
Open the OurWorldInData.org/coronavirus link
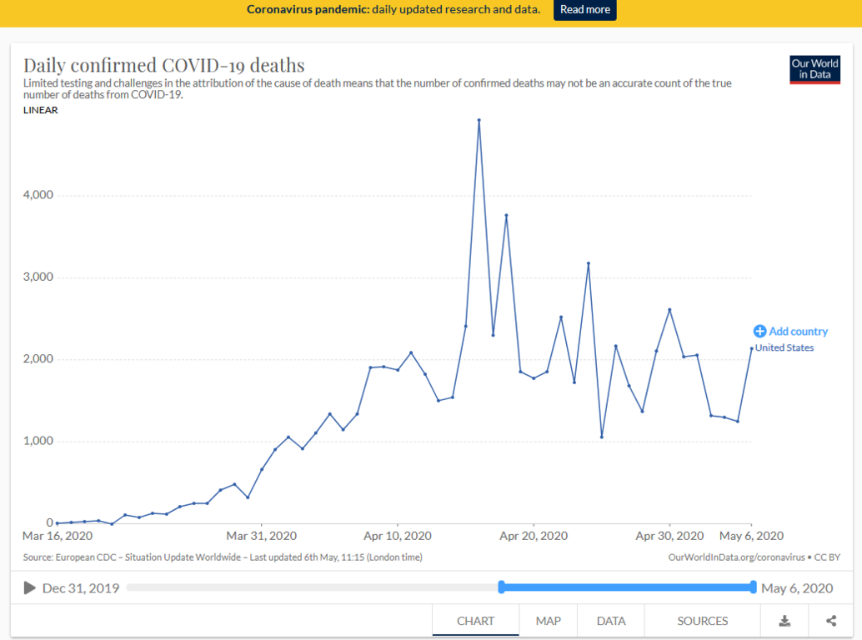click(x=736, y=557)
